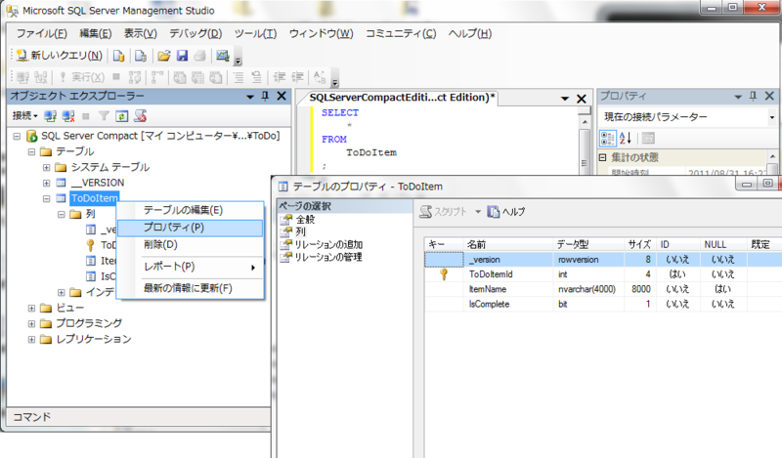Click the disconnect icon with red X
This screenshot has width=782, height=458.
(x=67, y=116)
